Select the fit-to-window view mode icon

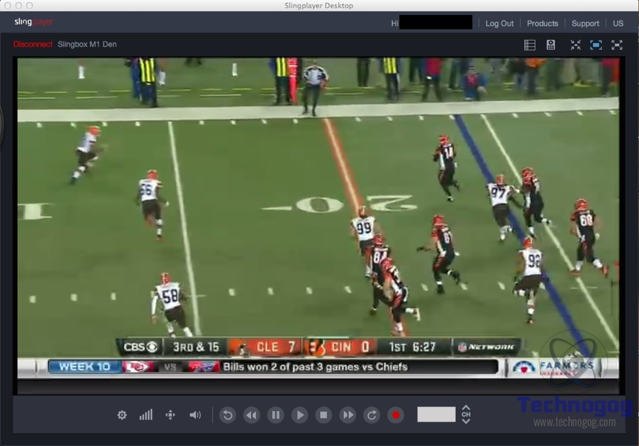596,45
